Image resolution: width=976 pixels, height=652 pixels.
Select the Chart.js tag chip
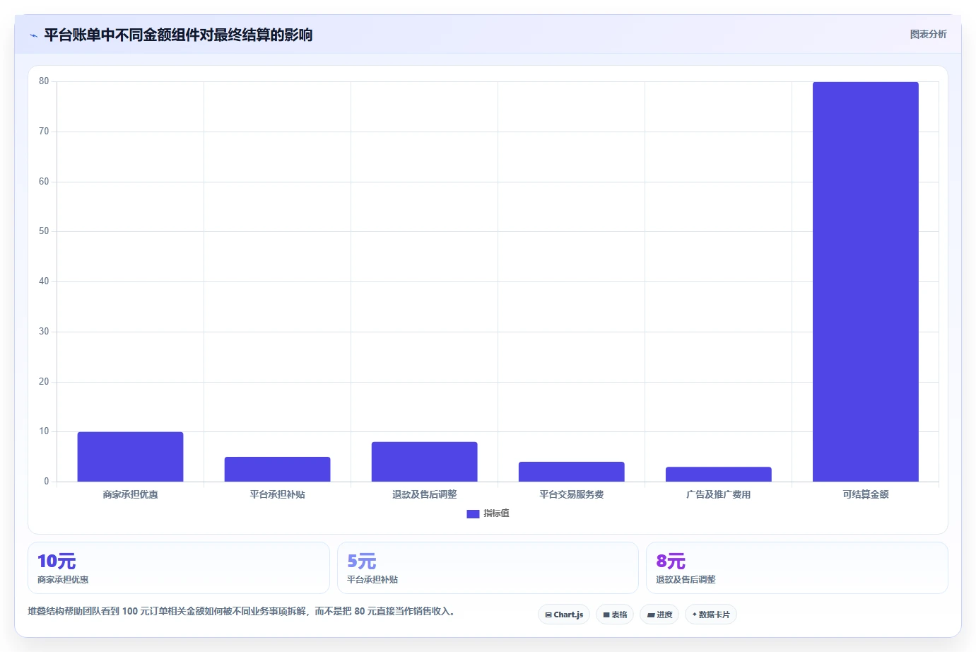tap(564, 615)
